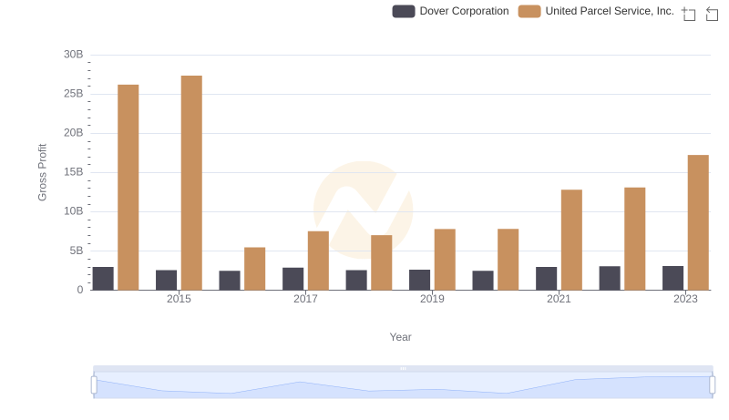Click the Dover Corporation bar for 2020
Image resolution: width=729 pixels, height=420 pixels.
point(483,281)
